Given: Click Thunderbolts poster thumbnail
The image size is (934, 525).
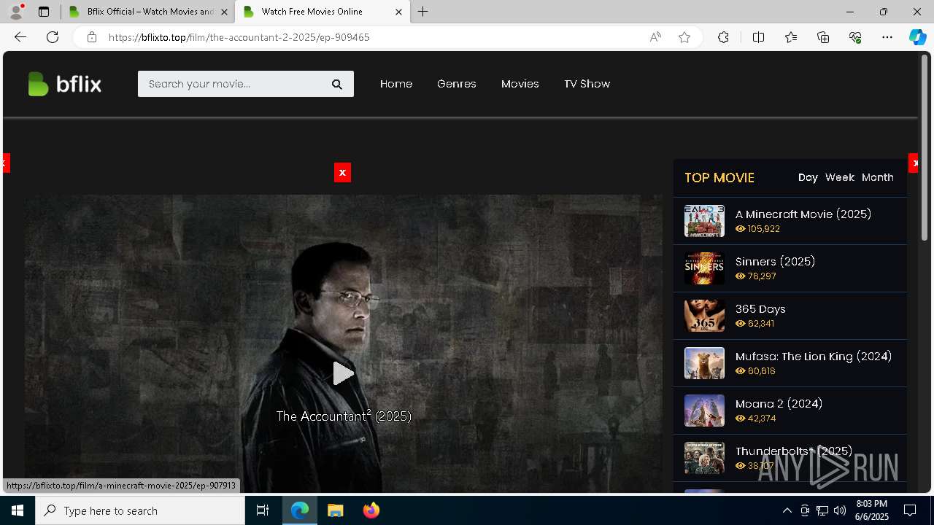Looking at the screenshot, I should pos(704,458).
